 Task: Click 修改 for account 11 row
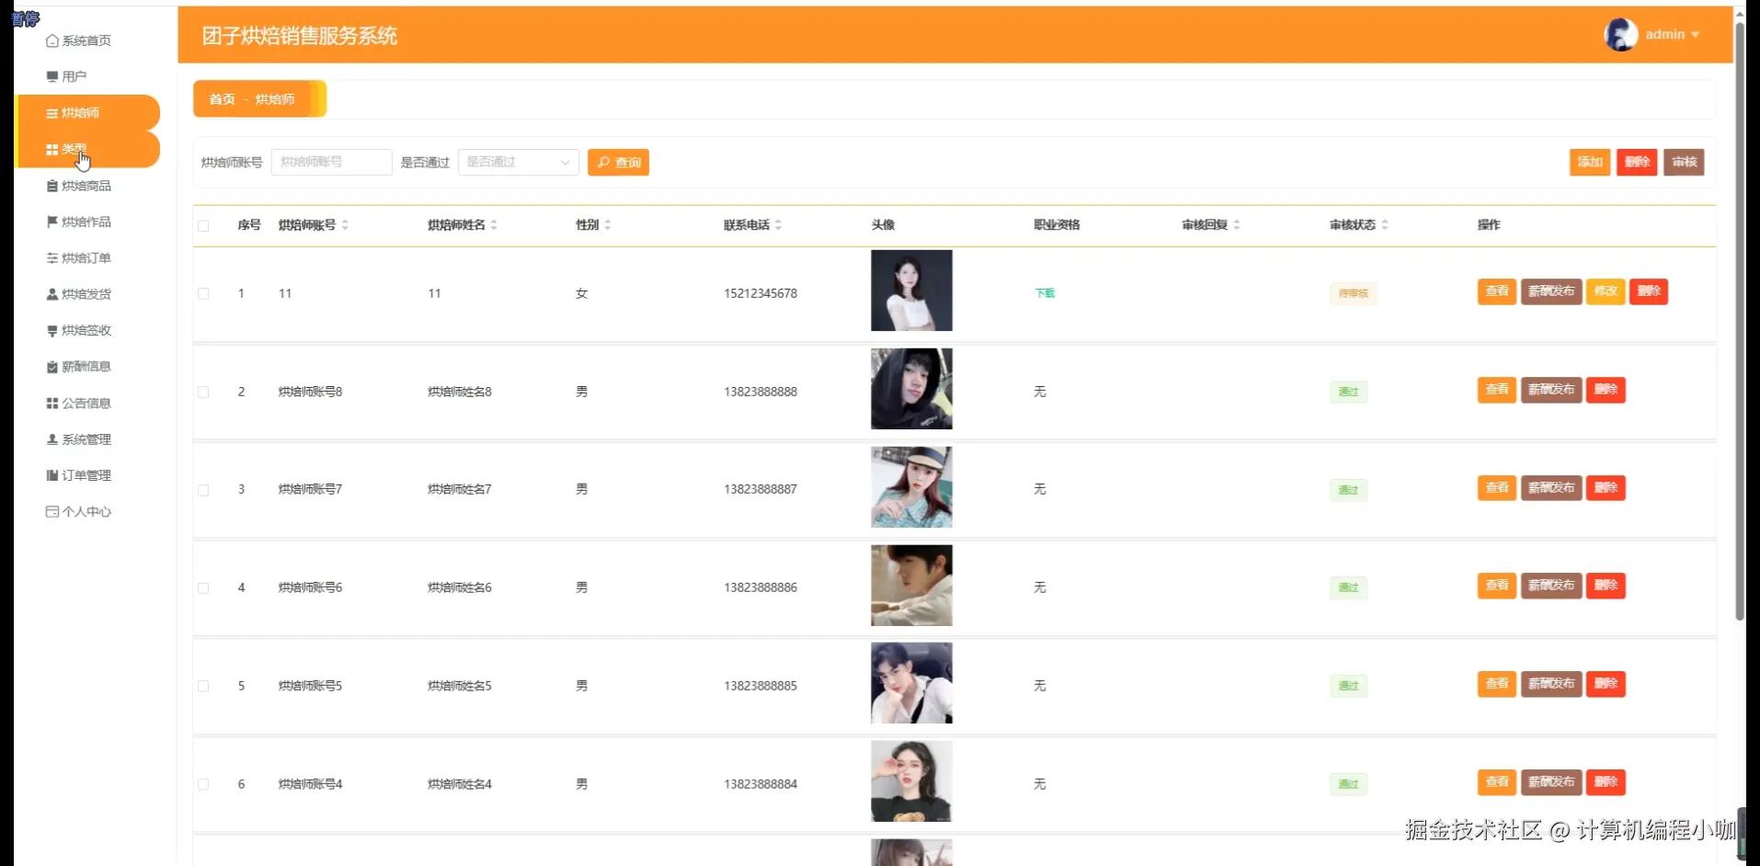[1606, 291]
